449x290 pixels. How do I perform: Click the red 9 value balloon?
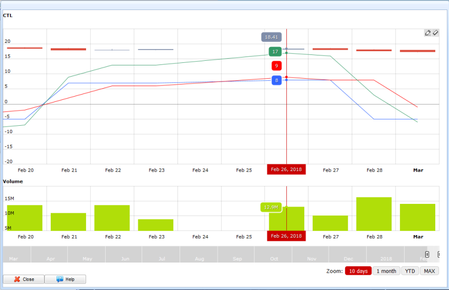click(276, 66)
